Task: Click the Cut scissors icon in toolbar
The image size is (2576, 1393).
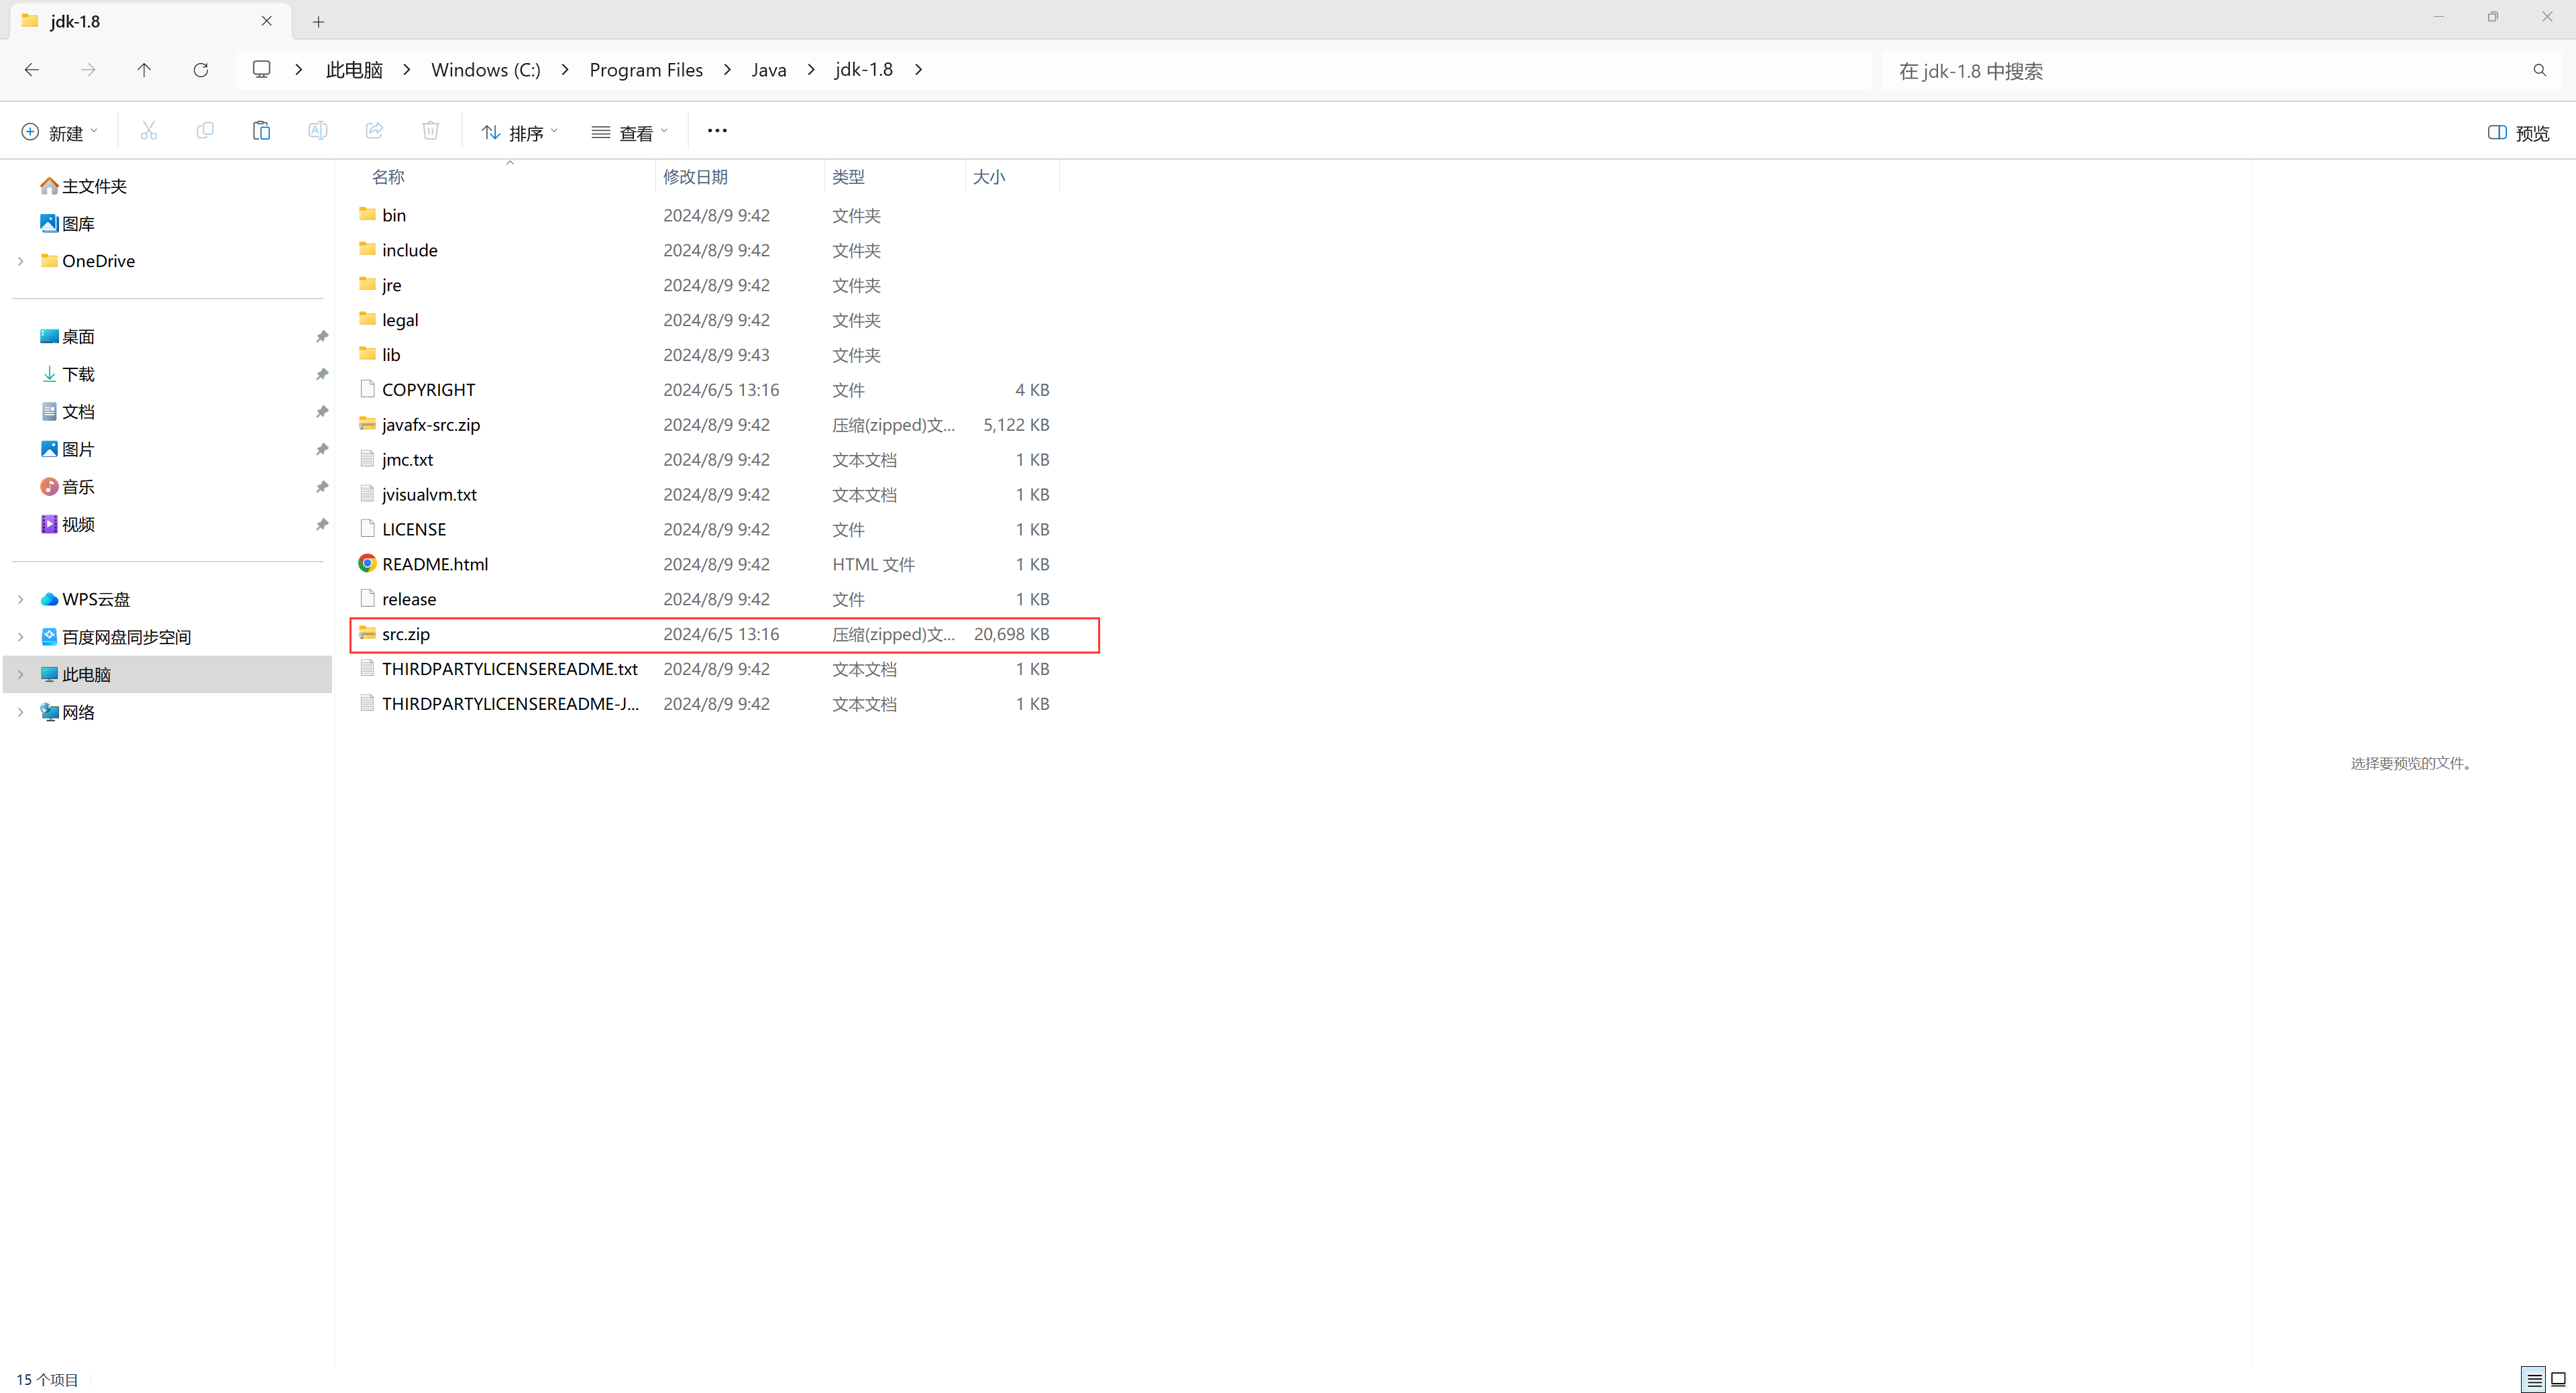Action: click(149, 131)
